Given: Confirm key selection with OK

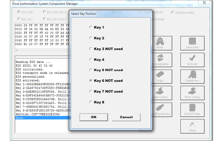Looking at the screenshot, I should (93, 117).
